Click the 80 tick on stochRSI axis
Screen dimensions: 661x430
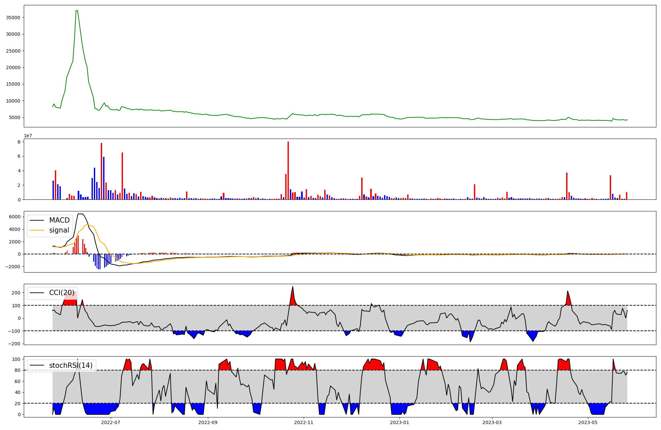[18, 370]
